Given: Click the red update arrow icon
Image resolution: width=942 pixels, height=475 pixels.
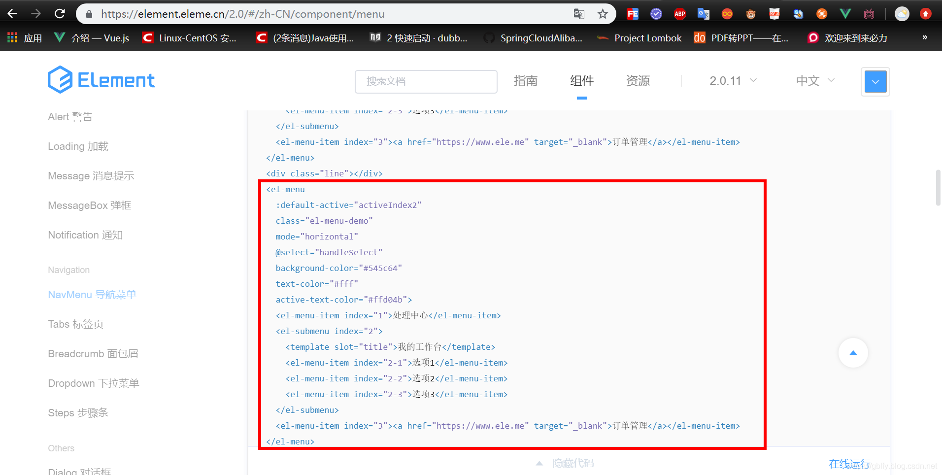Looking at the screenshot, I should [x=926, y=14].
